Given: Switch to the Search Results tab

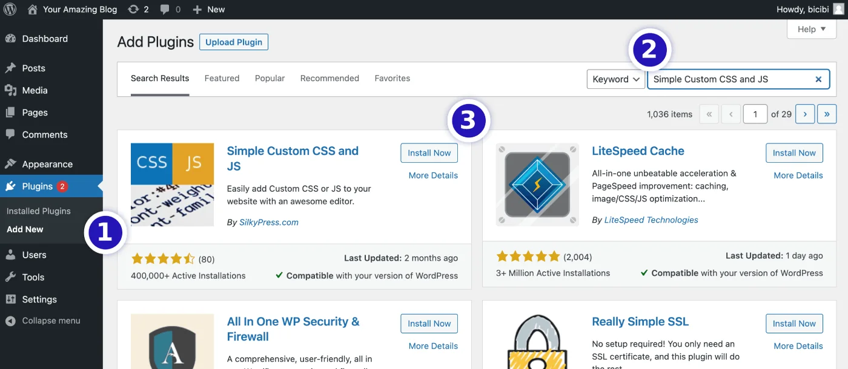Looking at the screenshot, I should click(x=160, y=78).
